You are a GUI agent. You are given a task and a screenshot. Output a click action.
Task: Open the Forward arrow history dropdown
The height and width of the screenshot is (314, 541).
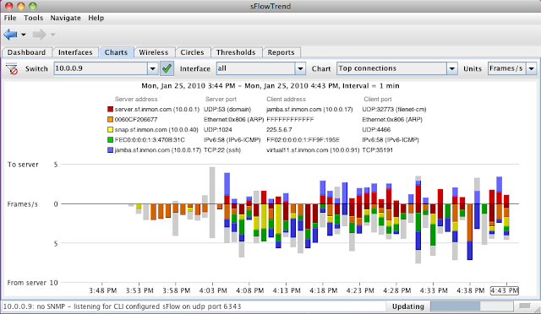tap(52, 35)
